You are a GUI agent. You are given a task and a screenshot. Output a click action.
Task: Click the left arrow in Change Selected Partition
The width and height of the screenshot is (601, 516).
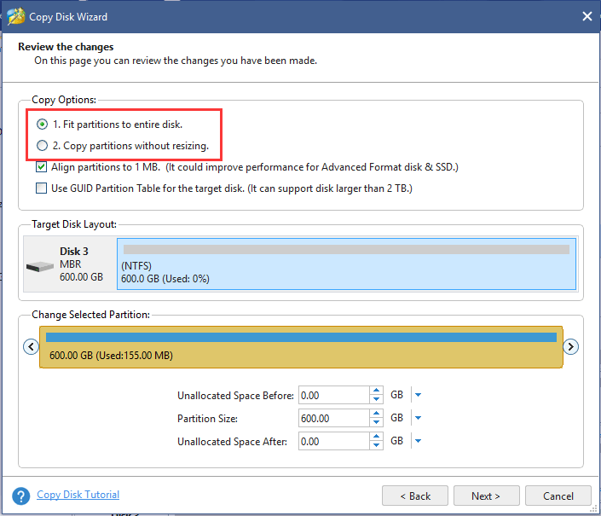point(31,347)
